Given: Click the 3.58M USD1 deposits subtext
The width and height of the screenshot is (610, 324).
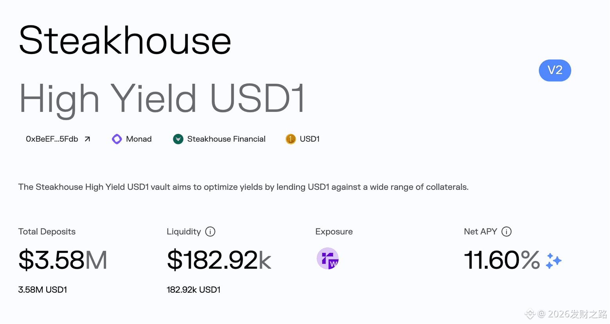Looking at the screenshot, I should point(43,290).
